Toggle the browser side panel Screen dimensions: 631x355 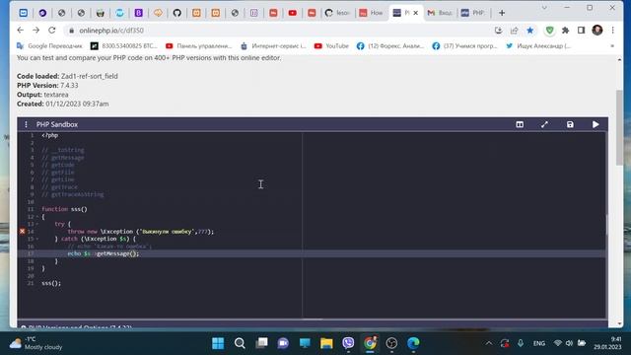(x=581, y=31)
